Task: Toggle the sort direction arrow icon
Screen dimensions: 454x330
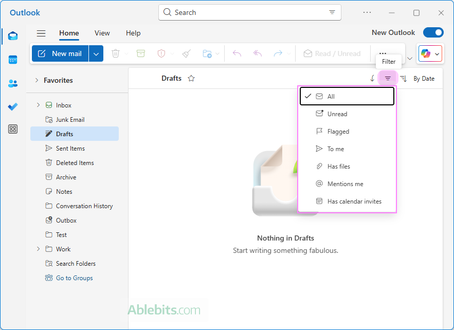Action: click(x=372, y=79)
